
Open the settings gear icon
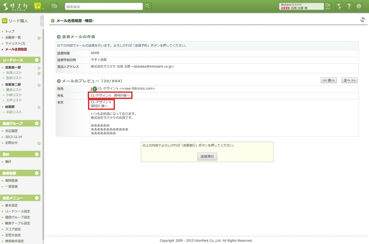pos(358,6)
